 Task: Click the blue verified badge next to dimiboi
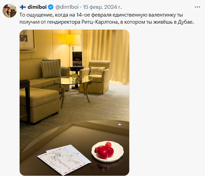[x=51, y=7]
